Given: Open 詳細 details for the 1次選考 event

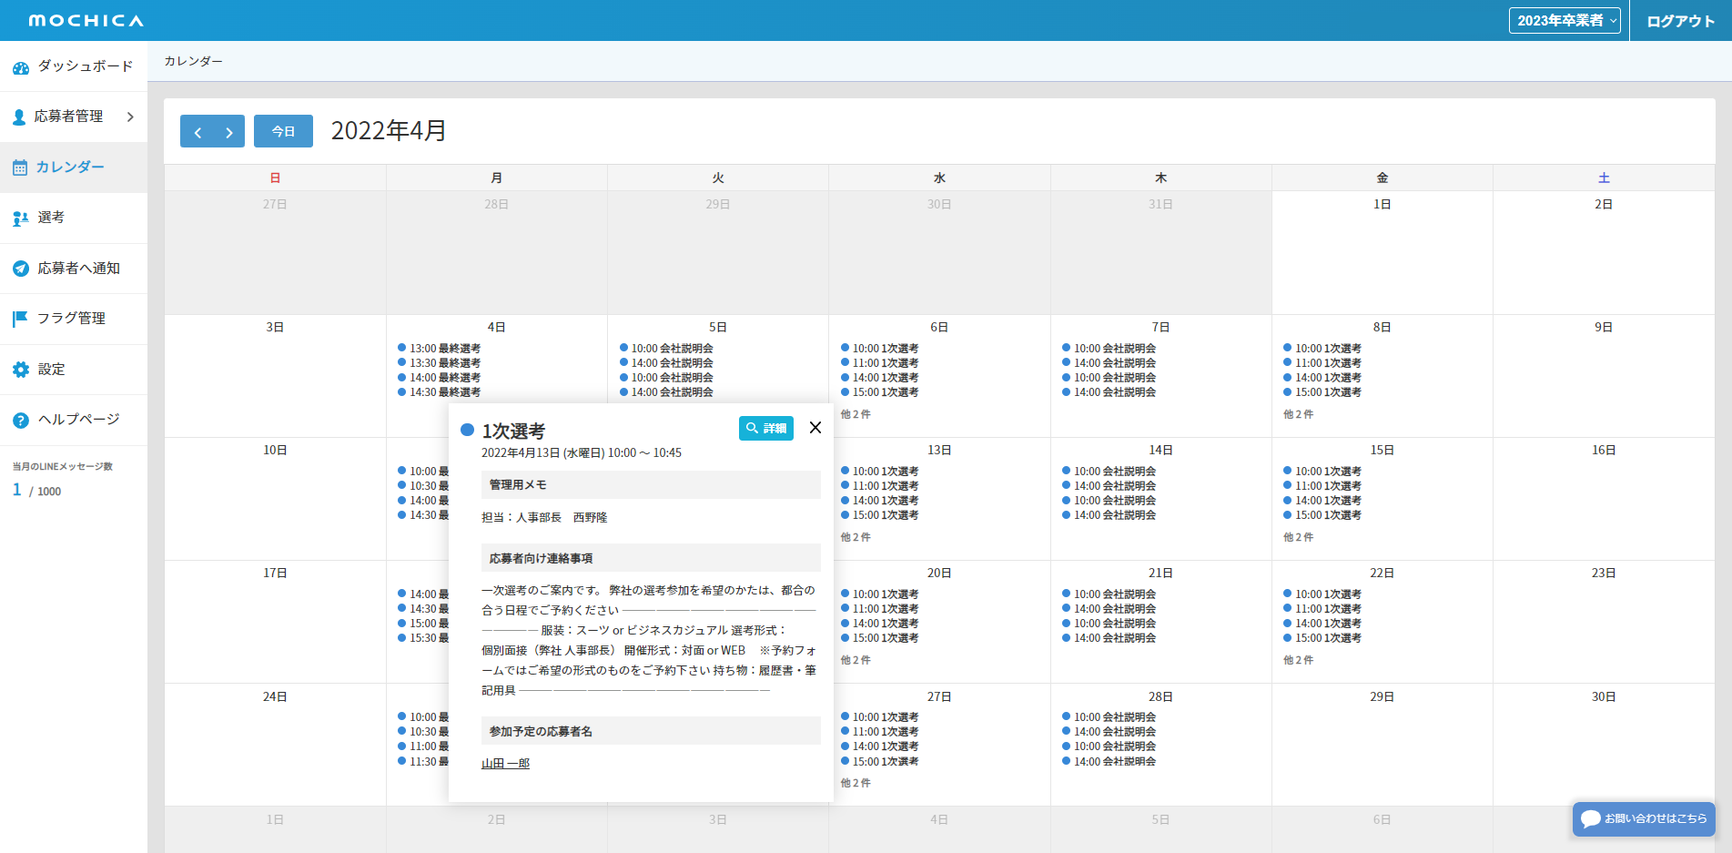Looking at the screenshot, I should tap(765, 428).
